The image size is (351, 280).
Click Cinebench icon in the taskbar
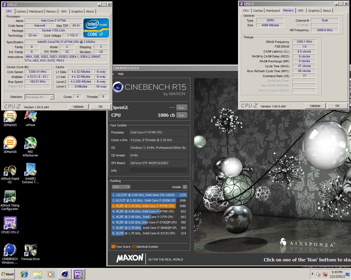coord(65,274)
